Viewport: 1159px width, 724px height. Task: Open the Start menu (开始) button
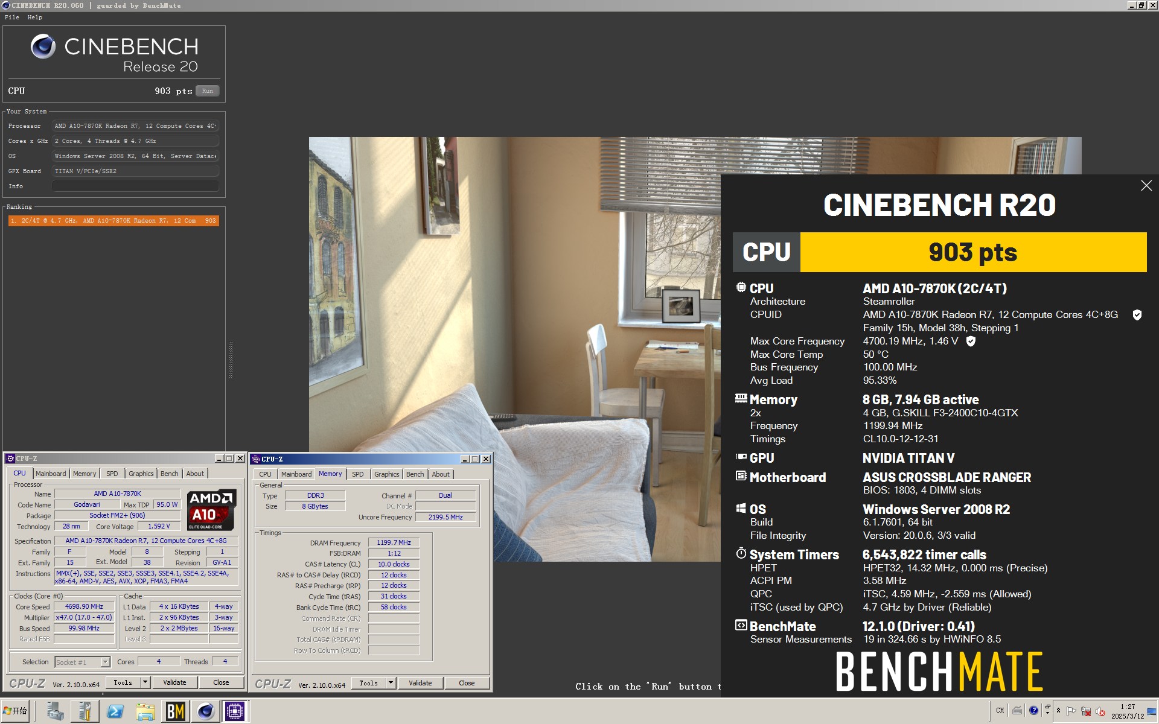pos(16,711)
